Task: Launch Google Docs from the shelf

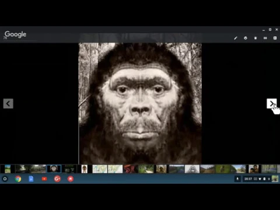Action: tap(31, 178)
